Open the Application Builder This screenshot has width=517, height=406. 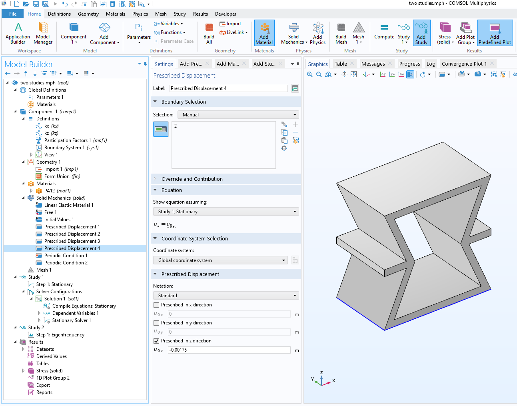tap(18, 33)
